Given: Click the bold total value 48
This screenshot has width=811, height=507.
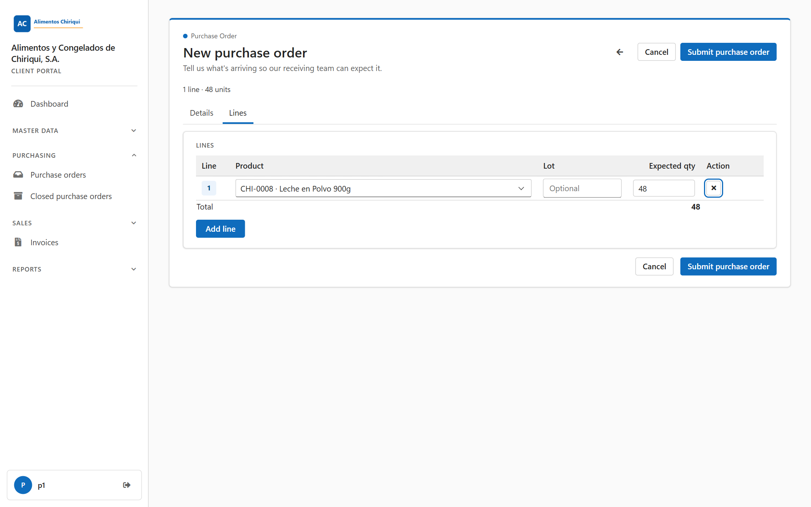Looking at the screenshot, I should (x=695, y=207).
